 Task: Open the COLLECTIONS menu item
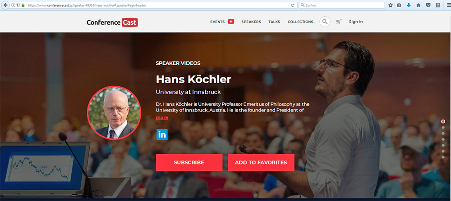pyautogui.click(x=300, y=22)
